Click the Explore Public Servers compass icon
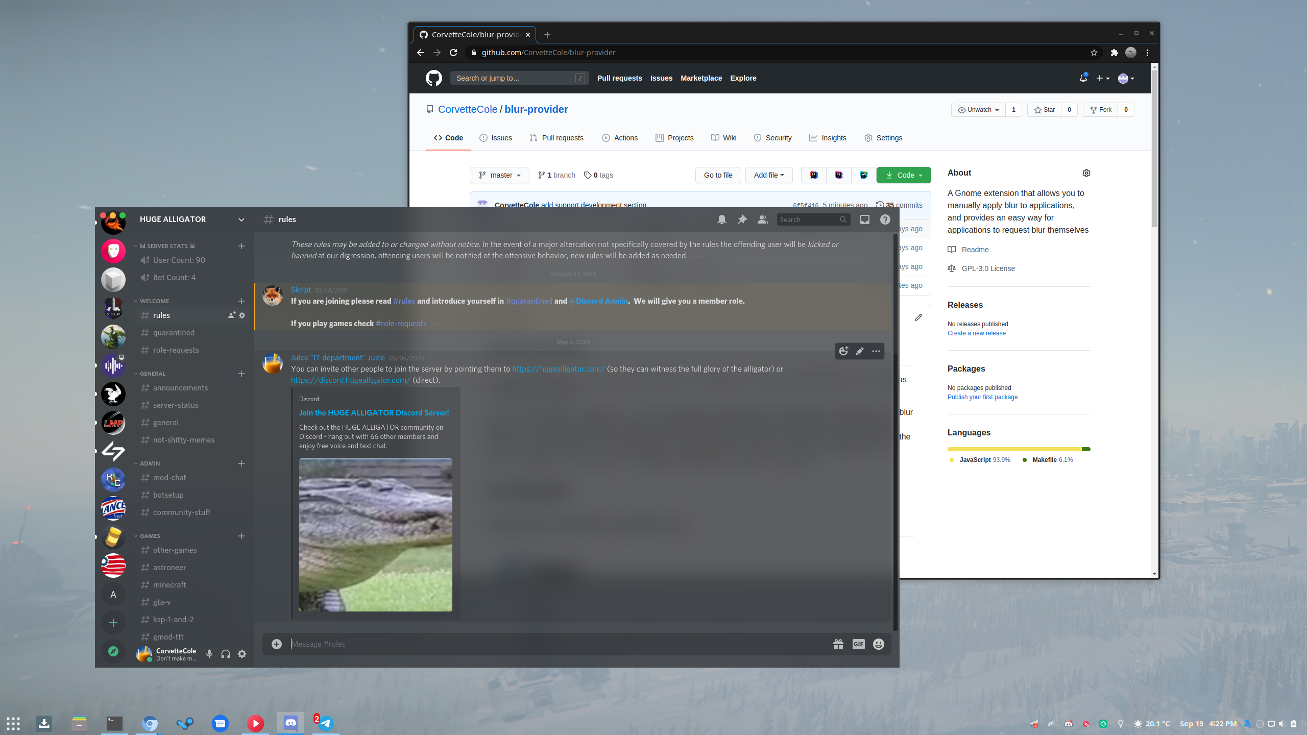The image size is (1307, 735). (113, 651)
